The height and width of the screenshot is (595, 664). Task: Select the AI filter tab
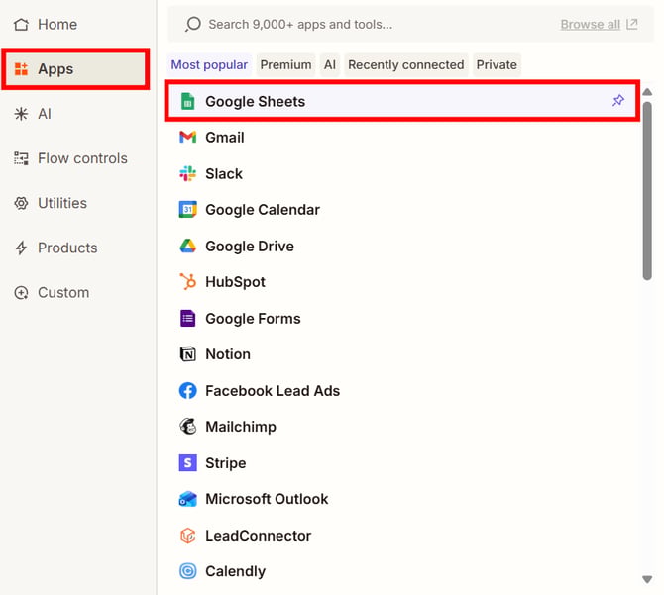pyautogui.click(x=330, y=65)
